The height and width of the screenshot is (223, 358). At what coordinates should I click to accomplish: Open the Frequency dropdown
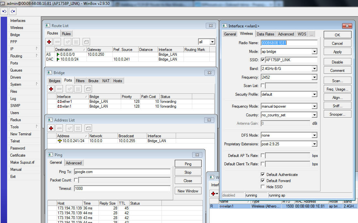(315, 77)
